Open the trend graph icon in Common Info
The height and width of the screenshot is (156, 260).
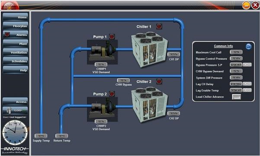248,47
